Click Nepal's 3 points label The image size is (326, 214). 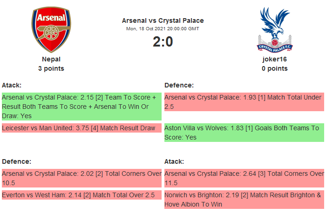point(51,68)
